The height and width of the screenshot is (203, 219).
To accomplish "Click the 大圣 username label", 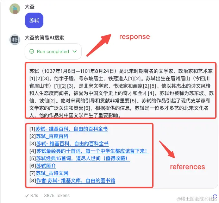I will [30, 7].
